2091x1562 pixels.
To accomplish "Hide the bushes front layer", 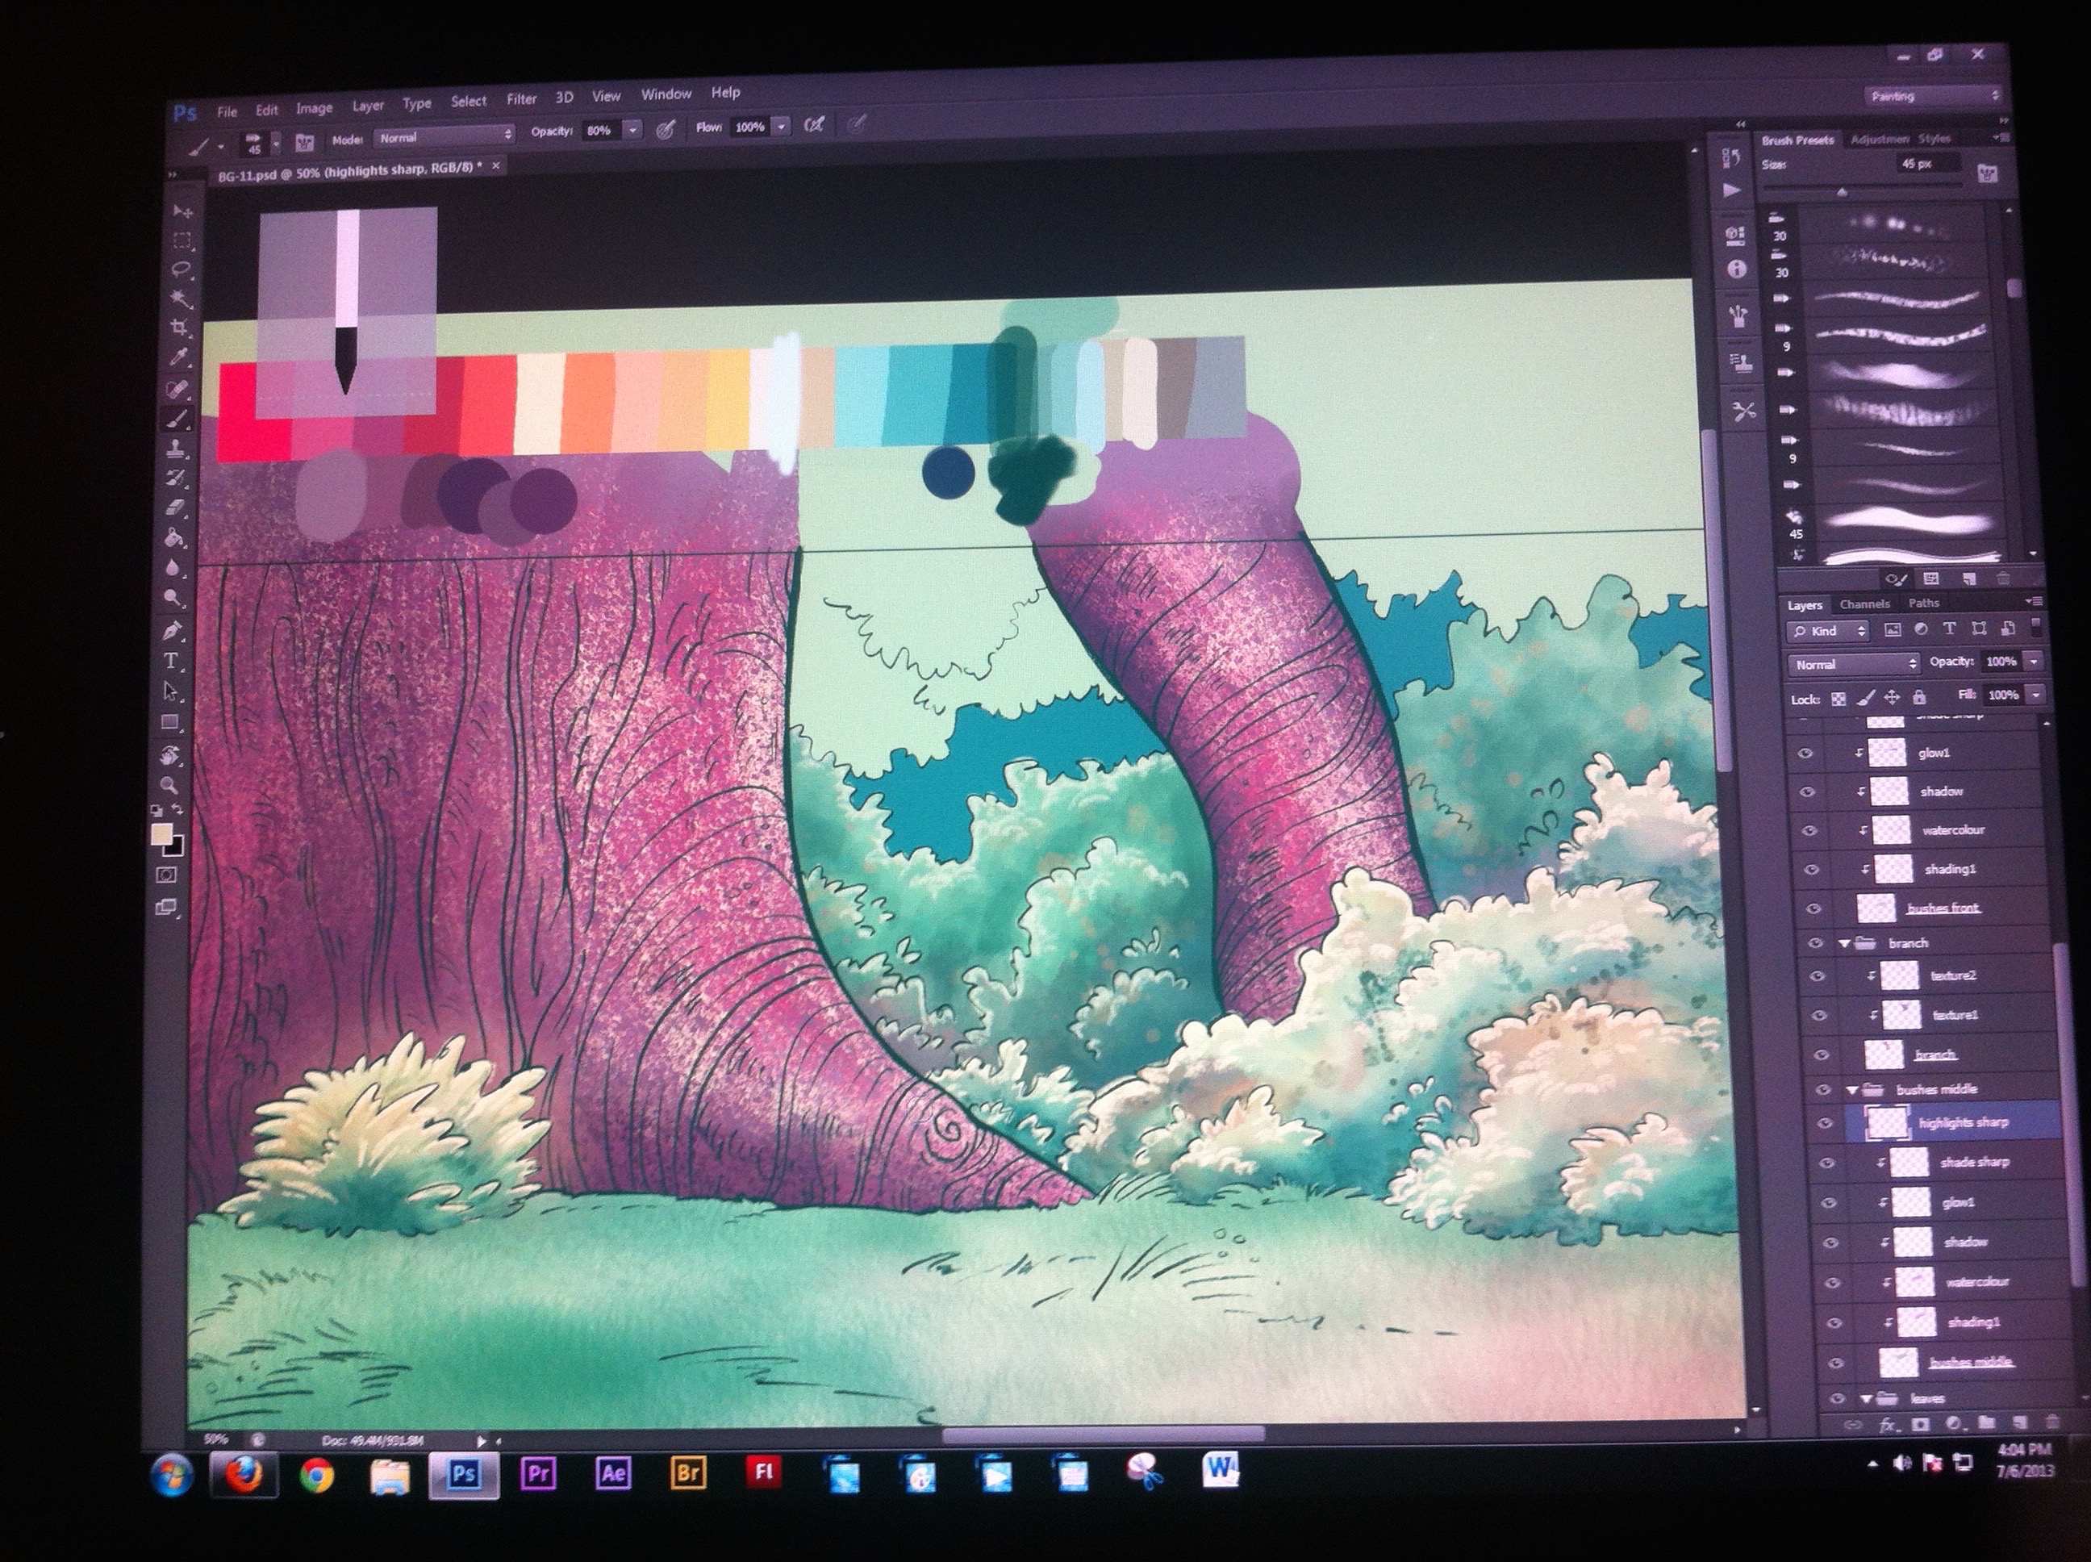I will click(1813, 908).
